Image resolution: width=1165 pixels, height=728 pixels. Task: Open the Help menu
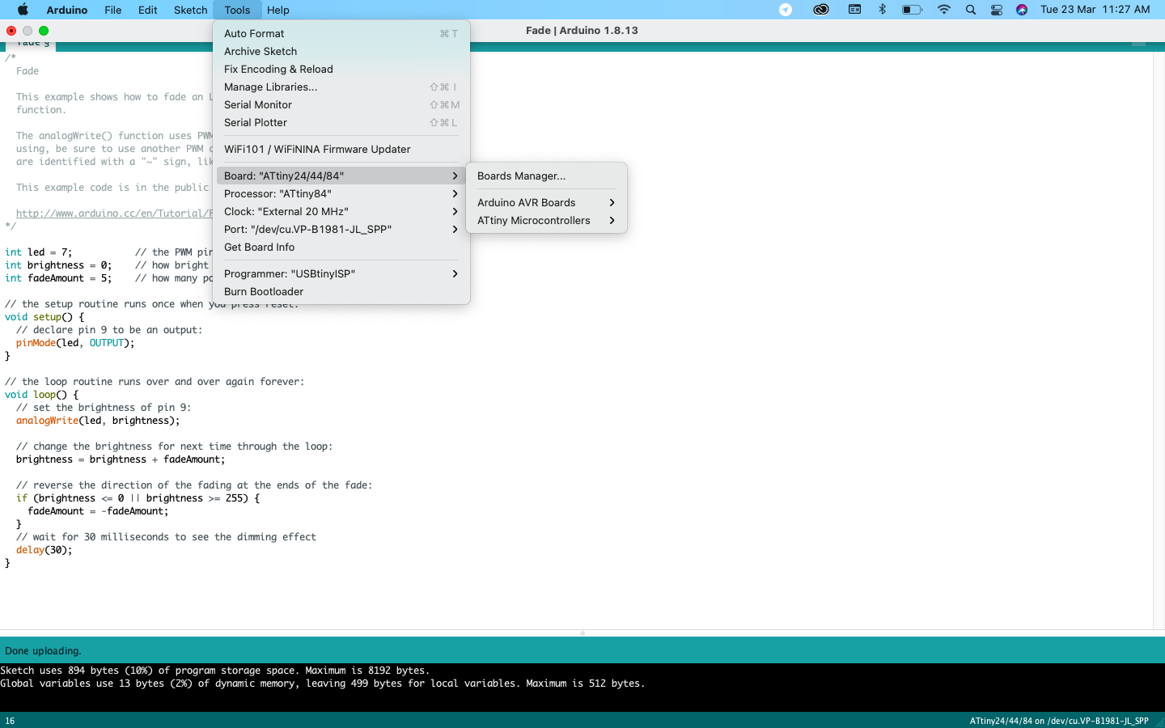pos(278,10)
